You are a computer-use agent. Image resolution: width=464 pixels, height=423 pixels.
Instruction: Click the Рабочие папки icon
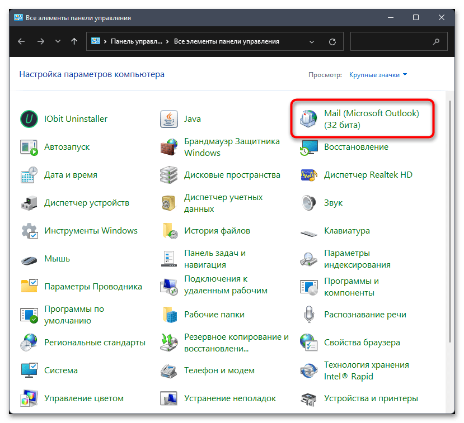point(168,315)
